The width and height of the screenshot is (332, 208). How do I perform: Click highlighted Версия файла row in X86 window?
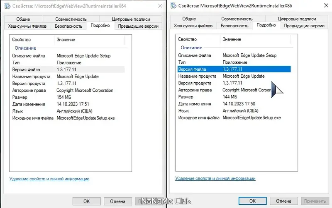coord(234,69)
